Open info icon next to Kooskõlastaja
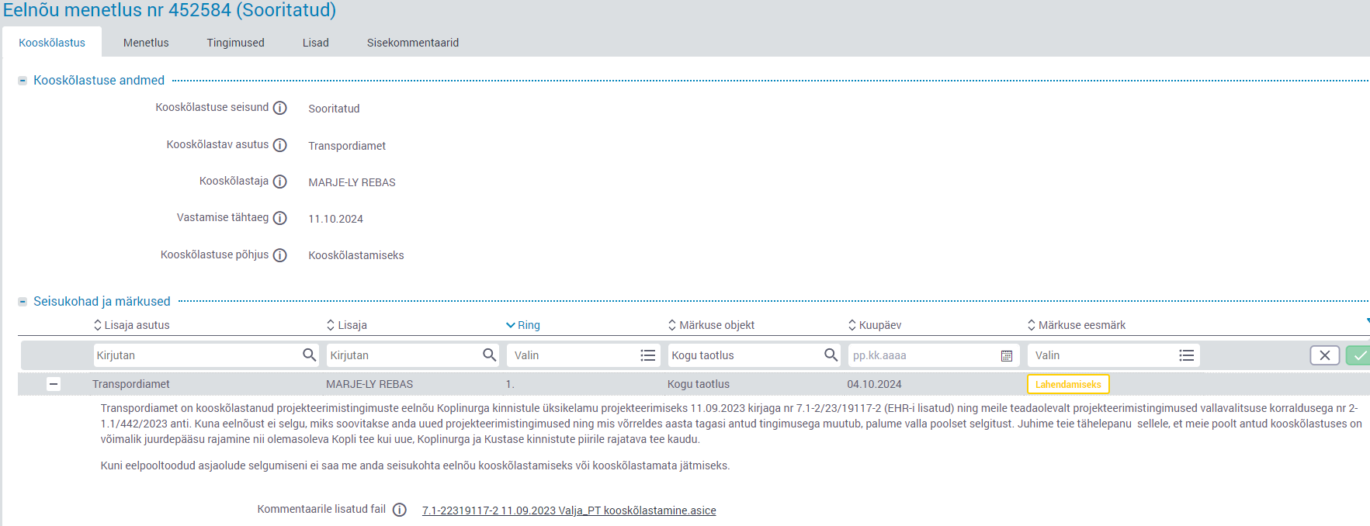Viewport: 1370px width, 526px height. point(280,182)
